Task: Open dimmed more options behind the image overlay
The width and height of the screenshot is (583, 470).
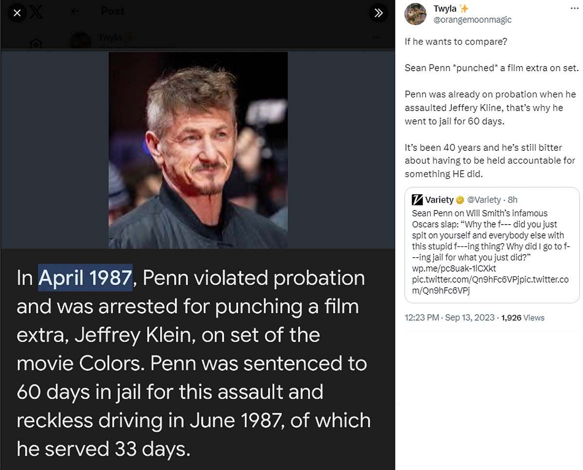Action: coord(377,38)
